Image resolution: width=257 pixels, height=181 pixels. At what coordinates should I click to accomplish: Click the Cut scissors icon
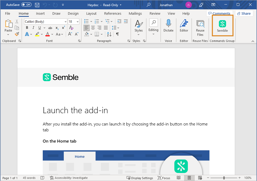tap(17, 21)
